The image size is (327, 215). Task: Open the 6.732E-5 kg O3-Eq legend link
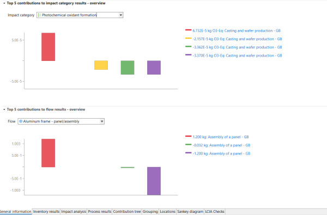(237, 30)
